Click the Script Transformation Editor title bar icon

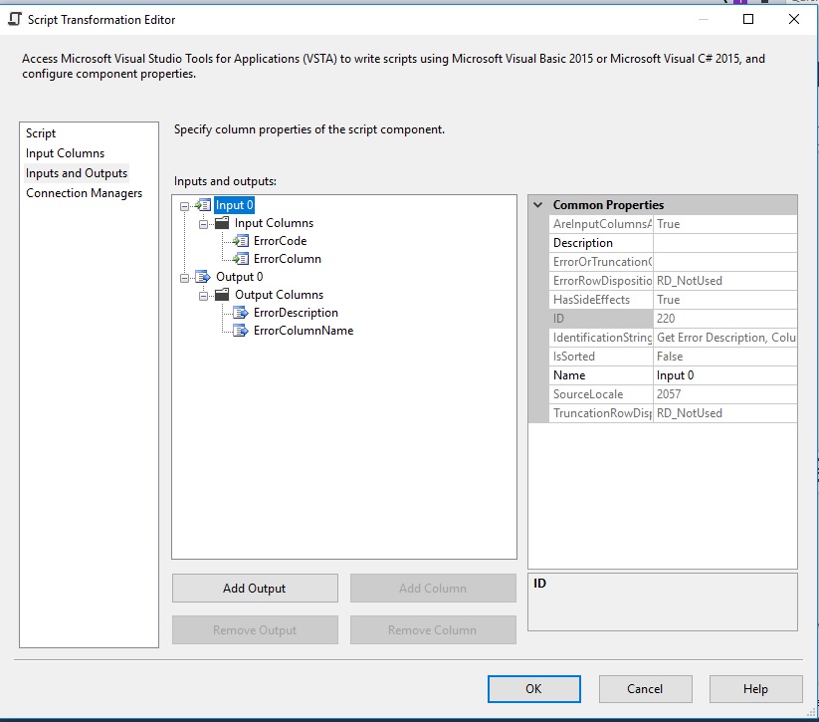click(x=16, y=19)
